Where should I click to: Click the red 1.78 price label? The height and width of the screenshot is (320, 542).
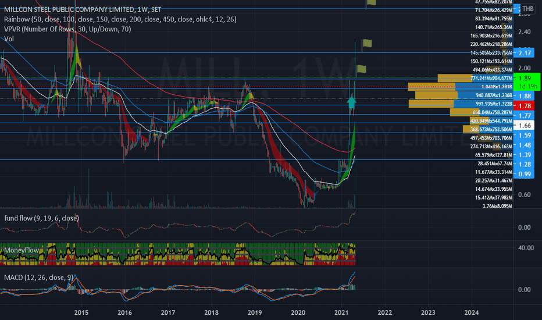524,106
